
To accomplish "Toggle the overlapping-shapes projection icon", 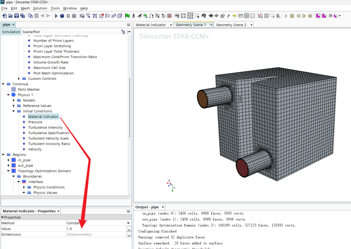I will [223, 16].
